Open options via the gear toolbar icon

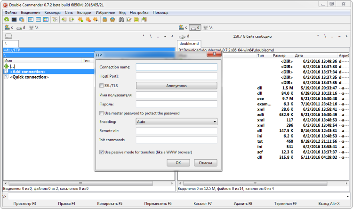(22, 20)
